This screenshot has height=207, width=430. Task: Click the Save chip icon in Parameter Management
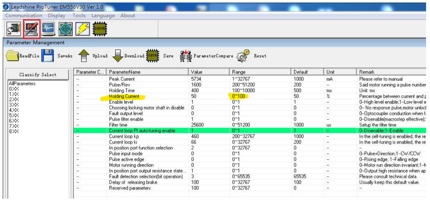click(153, 56)
